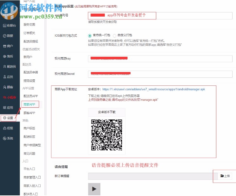Click the APP设置 group heading
This screenshot has height=196, width=236.
[28, 88]
